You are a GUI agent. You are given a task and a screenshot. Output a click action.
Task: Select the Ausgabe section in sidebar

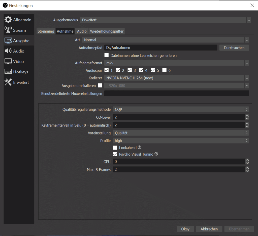click(x=19, y=40)
